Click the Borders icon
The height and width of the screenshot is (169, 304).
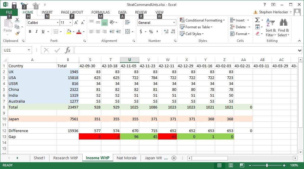pyautogui.click(x=56, y=32)
